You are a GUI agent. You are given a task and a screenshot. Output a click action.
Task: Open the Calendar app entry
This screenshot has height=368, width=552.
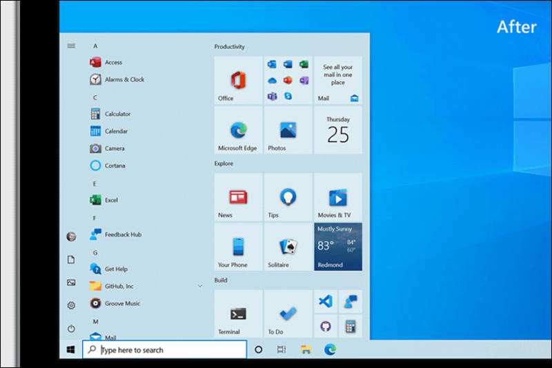pyautogui.click(x=109, y=131)
